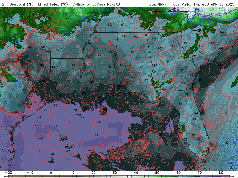Screen dimensions: 238x178
Task: Click the 'Lifted Index (°C)' title text
Action: click(53, 4)
